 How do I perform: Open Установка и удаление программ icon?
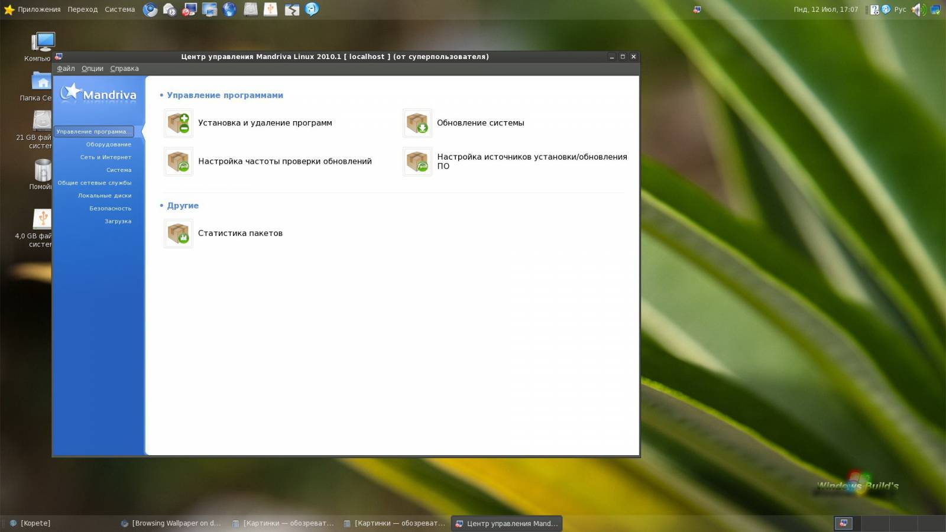(x=178, y=123)
